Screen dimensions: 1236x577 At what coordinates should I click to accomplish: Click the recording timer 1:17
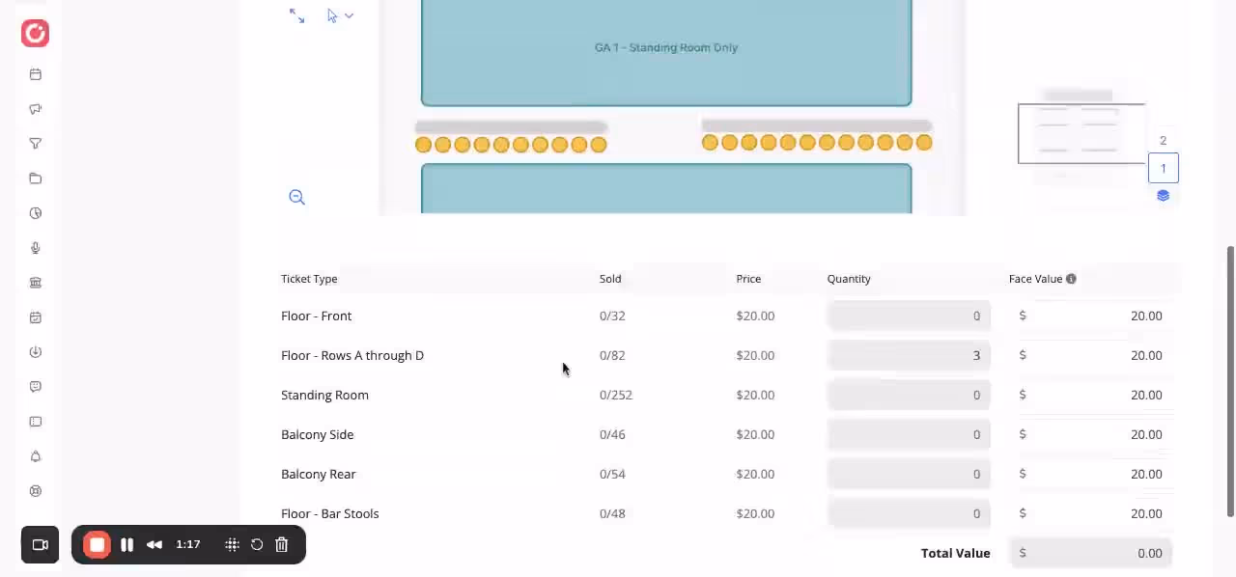point(188,545)
